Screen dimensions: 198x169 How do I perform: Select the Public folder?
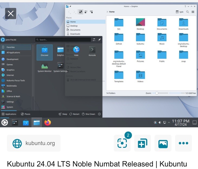tap(162, 57)
